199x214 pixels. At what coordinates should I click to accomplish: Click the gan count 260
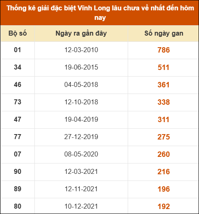pos(164,154)
